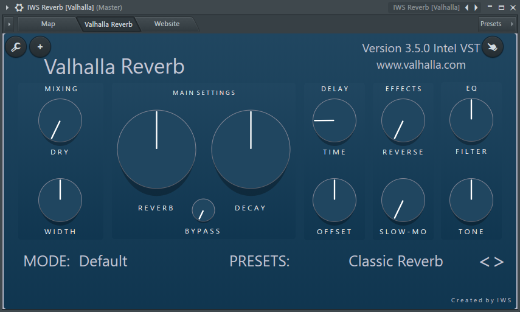Click the Default mode value
The width and height of the screenshot is (520, 312).
click(x=103, y=262)
